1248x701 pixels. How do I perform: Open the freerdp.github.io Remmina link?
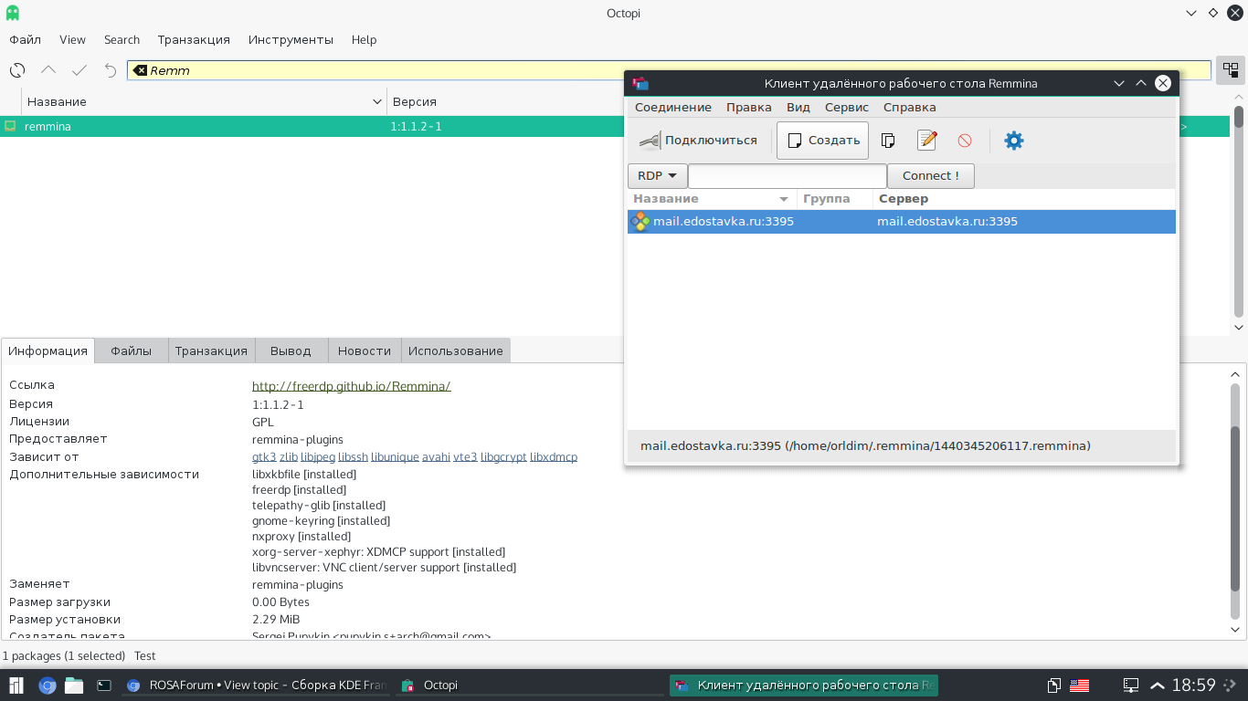(351, 386)
